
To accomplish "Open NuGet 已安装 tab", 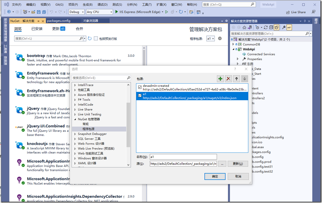I will (x=37, y=29).
